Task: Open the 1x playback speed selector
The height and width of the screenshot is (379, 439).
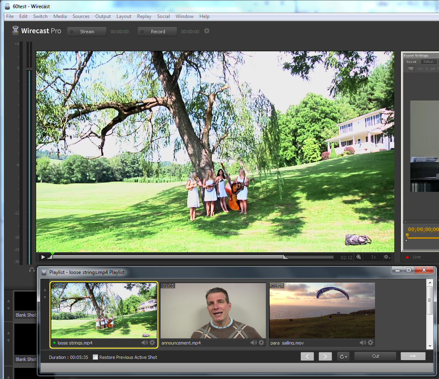Action: click(x=373, y=257)
